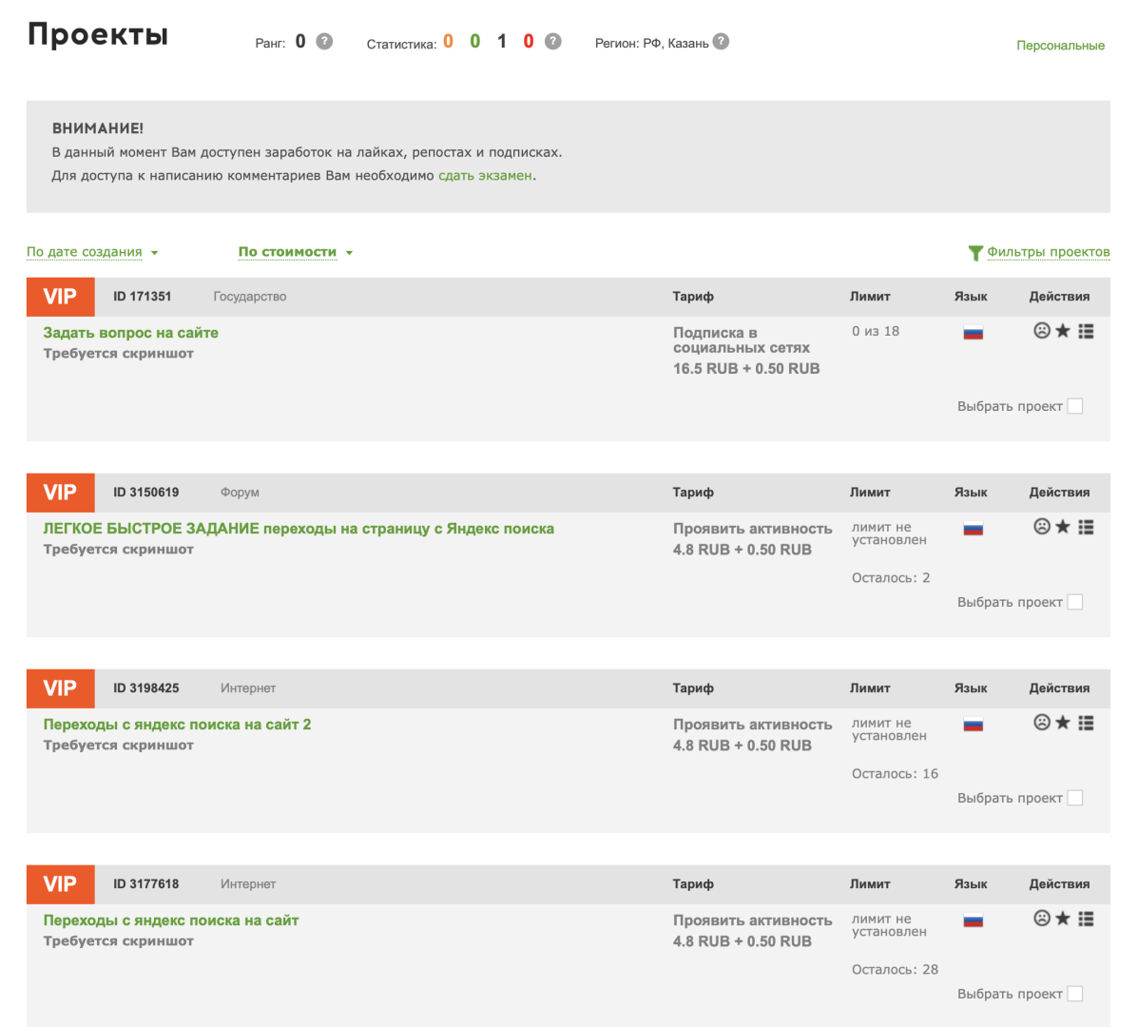
Task: Click the Russian flag for project ID 3150619
Action: [973, 530]
